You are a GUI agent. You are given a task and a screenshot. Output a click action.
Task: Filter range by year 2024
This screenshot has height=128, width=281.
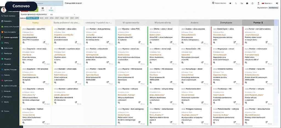coord(52,18)
